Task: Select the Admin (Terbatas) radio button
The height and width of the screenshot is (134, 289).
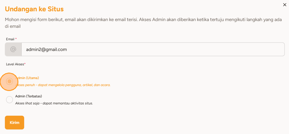Action: click(9, 100)
